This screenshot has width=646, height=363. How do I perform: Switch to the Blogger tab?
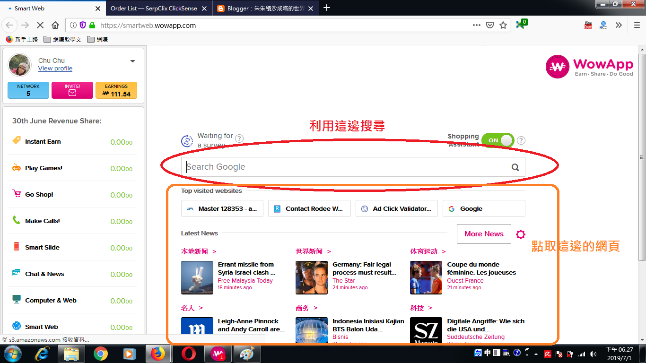[265, 8]
